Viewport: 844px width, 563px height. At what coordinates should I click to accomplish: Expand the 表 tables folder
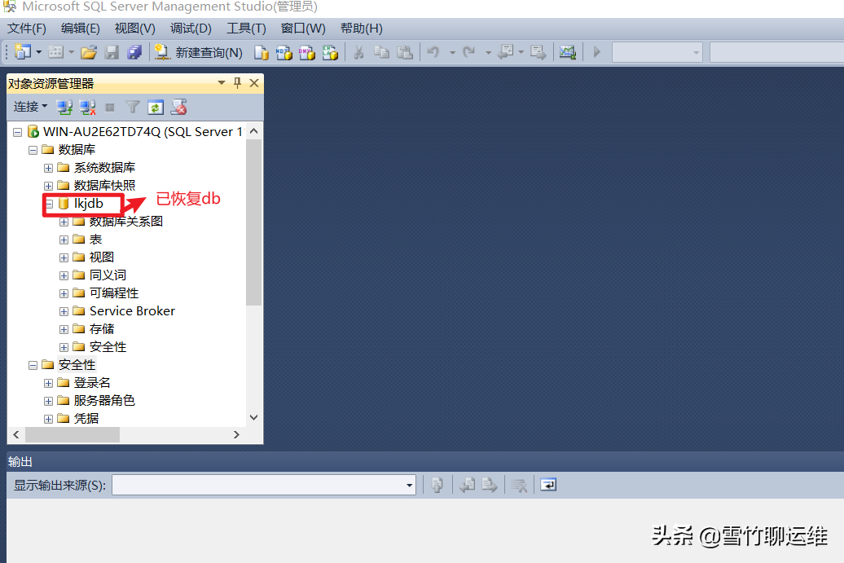[64, 240]
